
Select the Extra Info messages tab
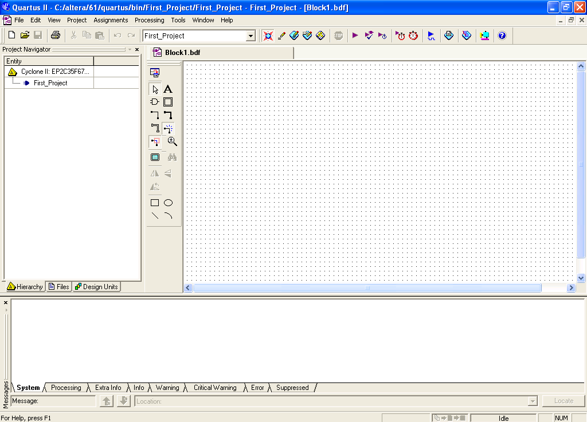pos(108,388)
